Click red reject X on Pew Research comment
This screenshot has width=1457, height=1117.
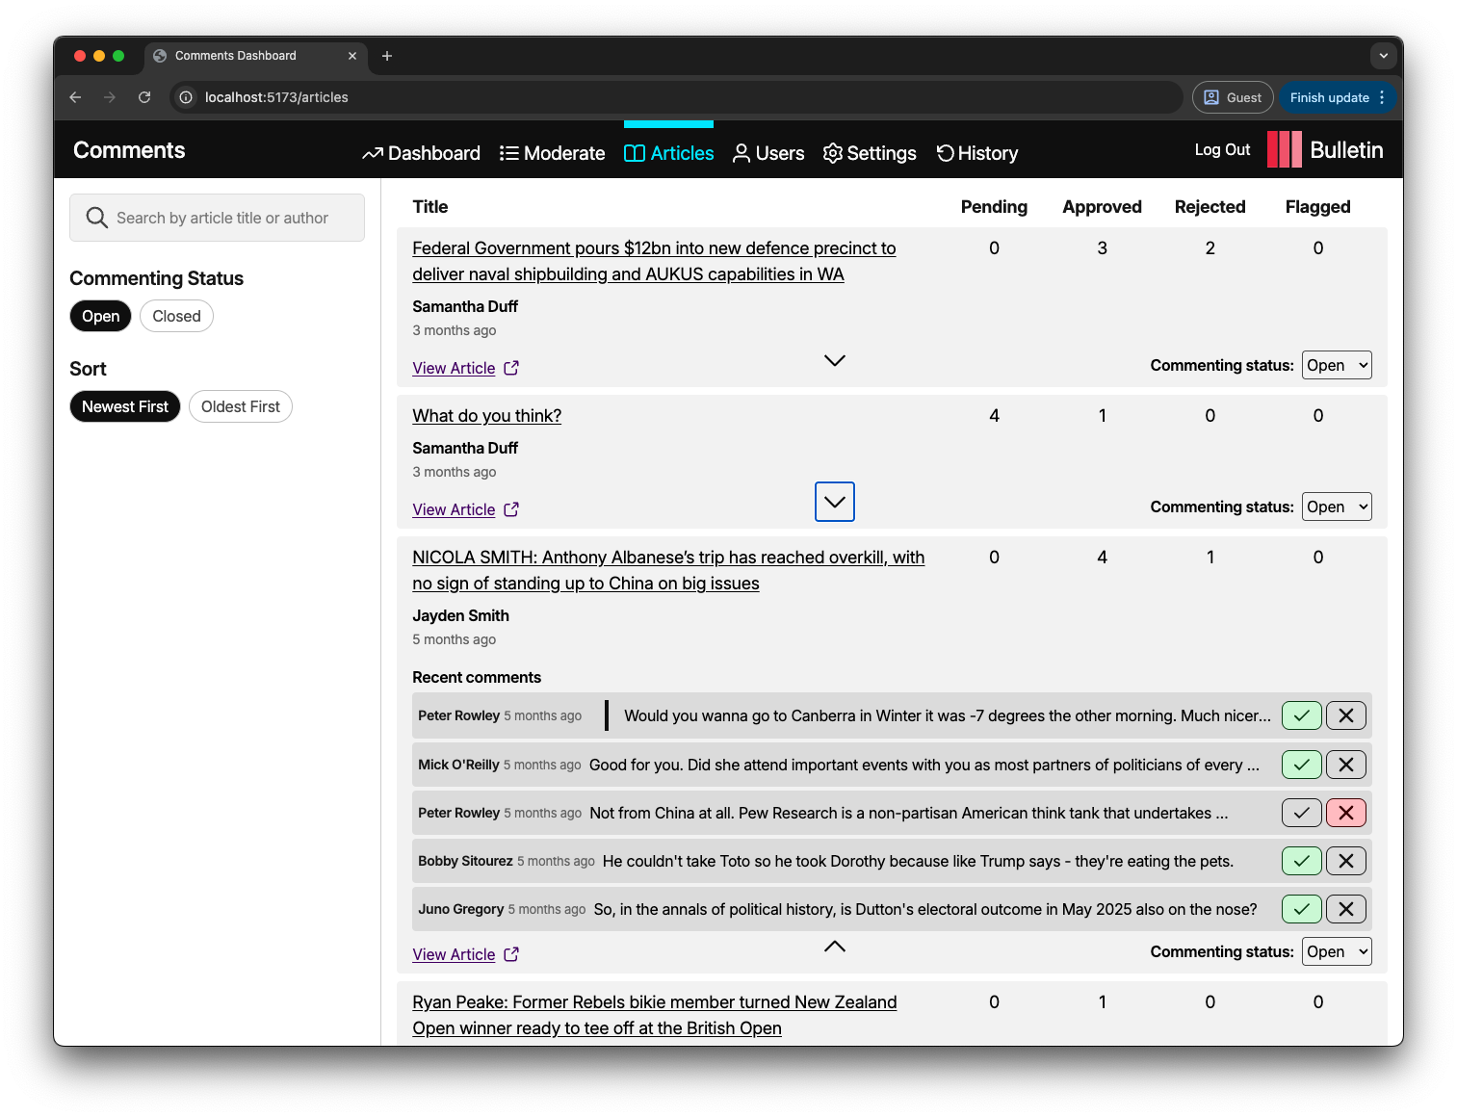(1345, 813)
